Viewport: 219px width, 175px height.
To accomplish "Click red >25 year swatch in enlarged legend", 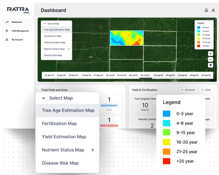I will [167, 161].
